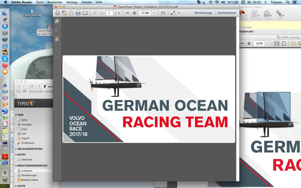Select Anzeigen module in TYPO3

(25, 125)
